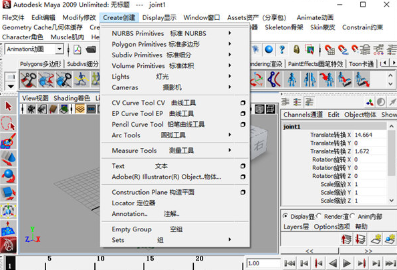The height and width of the screenshot is (270, 397).
Task: Open Object menu in Channel Box
Action: (360, 115)
